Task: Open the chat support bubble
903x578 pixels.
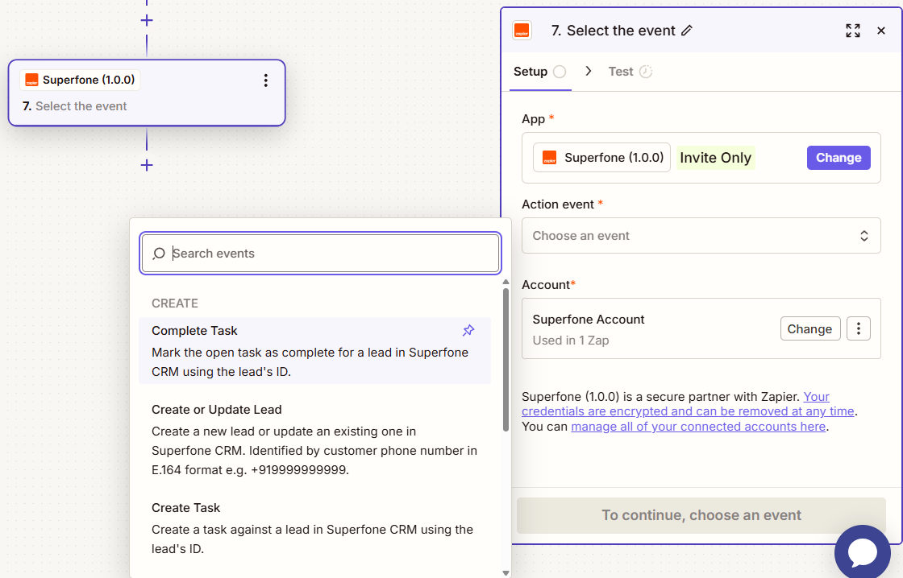Action: pyautogui.click(x=862, y=551)
